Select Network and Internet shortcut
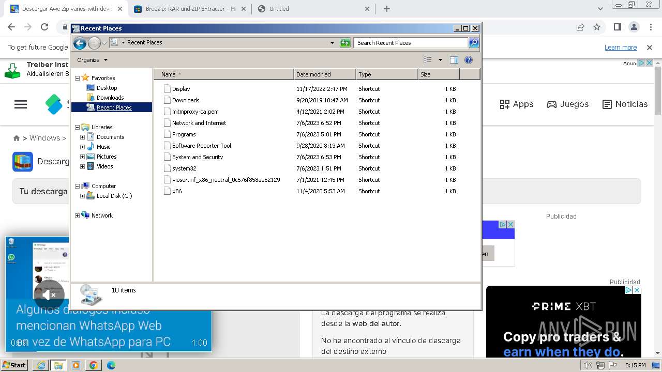 pyautogui.click(x=199, y=123)
